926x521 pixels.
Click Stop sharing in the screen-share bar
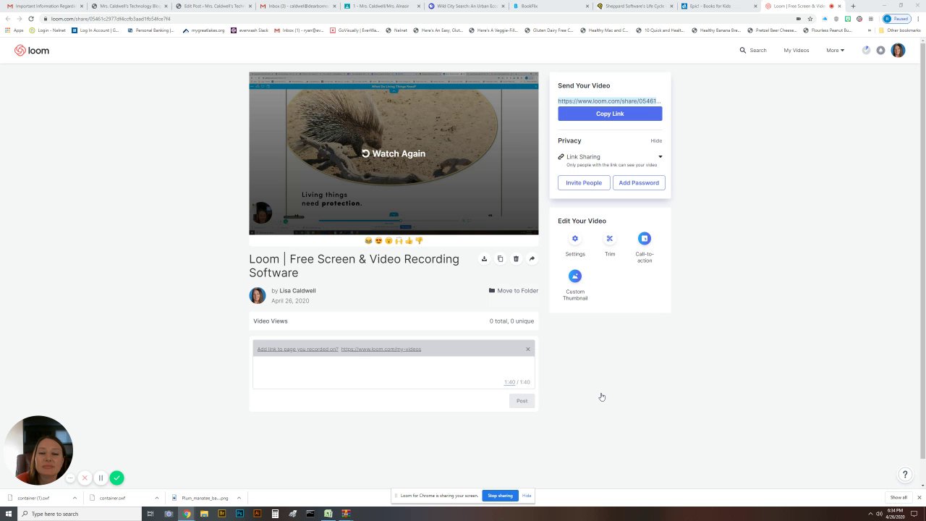[500, 496]
